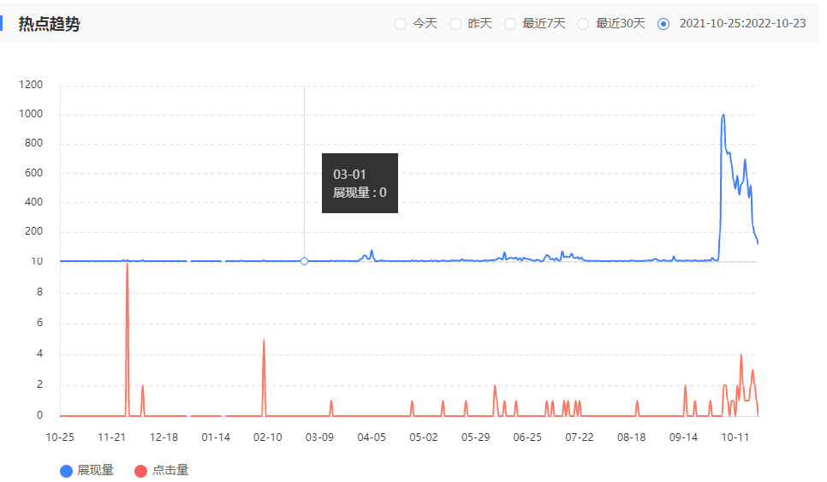The image size is (827, 482).
Task: Open the 2021-10-25:2022-10-23 date range
Action: (742, 24)
